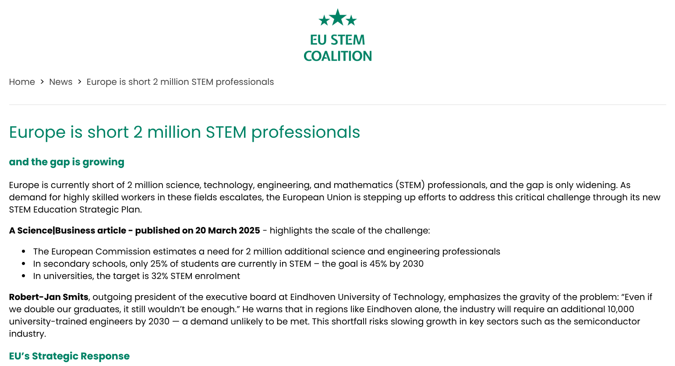Click the horizontal divider below the breadcrumb

point(337,105)
